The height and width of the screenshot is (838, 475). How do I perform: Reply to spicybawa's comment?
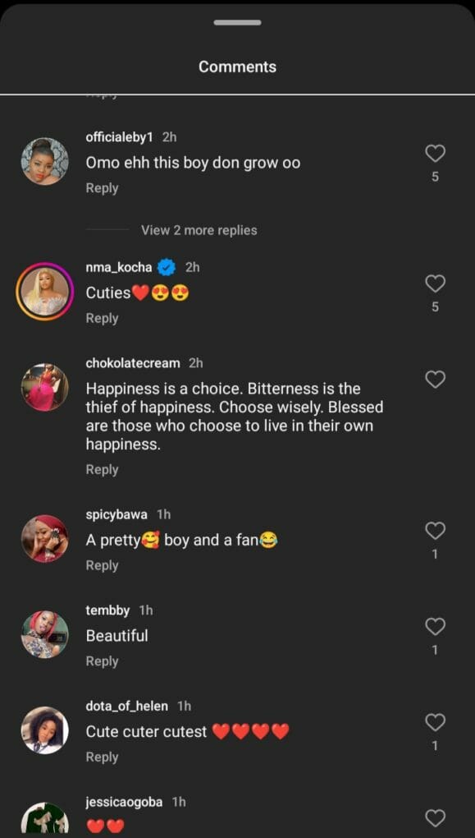pos(102,564)
